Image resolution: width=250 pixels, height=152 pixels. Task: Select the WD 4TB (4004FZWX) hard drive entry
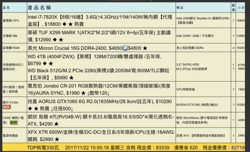pos(94,60)
